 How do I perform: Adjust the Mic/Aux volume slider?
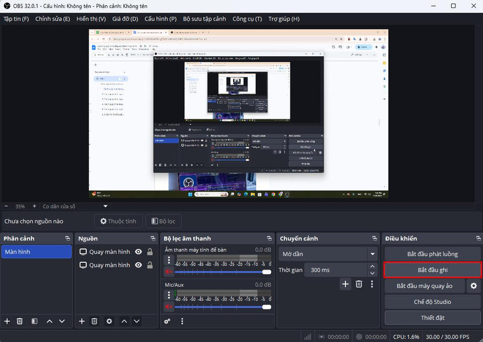[223, 307]
